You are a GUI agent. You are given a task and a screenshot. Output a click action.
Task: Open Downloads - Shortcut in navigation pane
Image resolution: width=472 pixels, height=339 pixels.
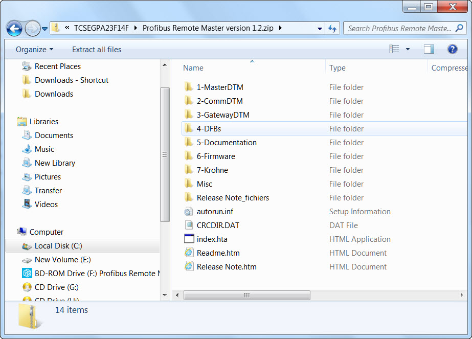[x=65, y=80]
